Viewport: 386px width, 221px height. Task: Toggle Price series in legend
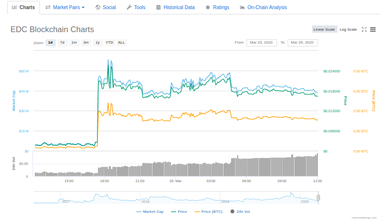point(179,212)
